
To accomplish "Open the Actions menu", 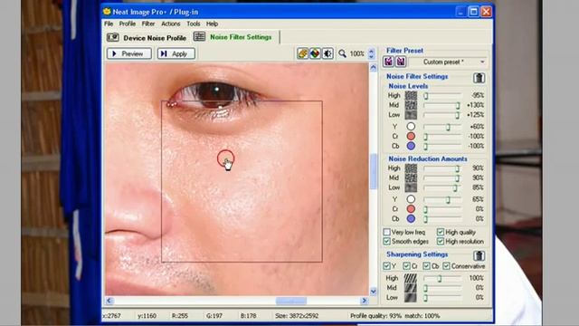I will (171, 24).
